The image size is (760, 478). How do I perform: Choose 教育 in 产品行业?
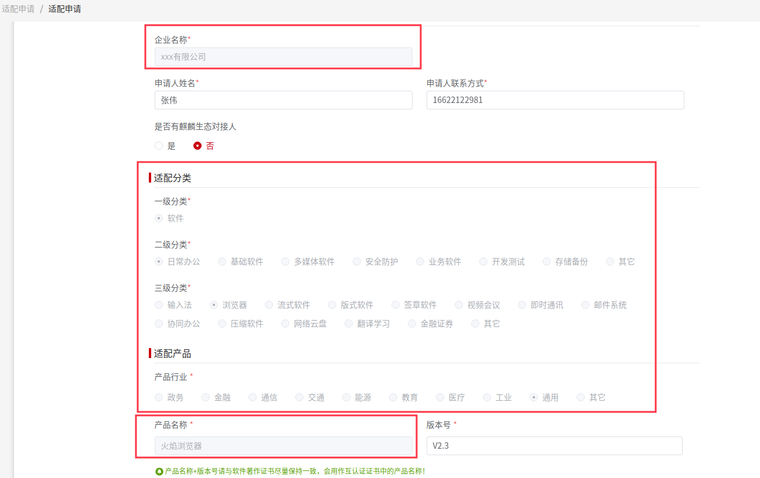point(393,397)
